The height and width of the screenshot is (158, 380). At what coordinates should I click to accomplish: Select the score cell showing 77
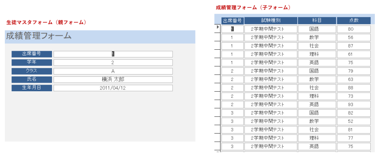click(x=354, y=138)
